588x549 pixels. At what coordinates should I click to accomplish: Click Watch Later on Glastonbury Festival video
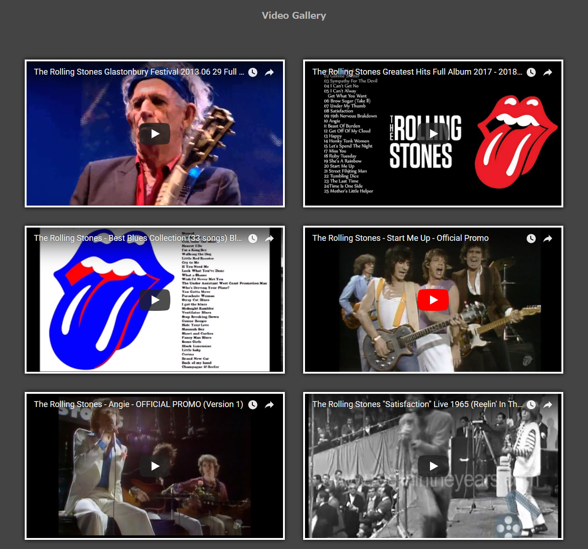[253, 72]
